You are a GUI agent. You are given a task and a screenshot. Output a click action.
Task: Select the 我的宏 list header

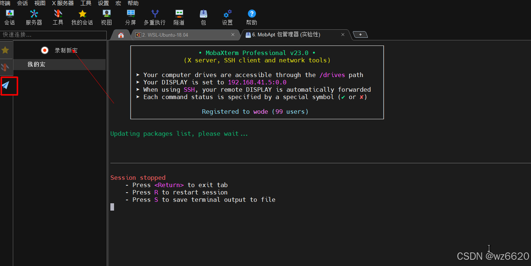pos(59,65)
